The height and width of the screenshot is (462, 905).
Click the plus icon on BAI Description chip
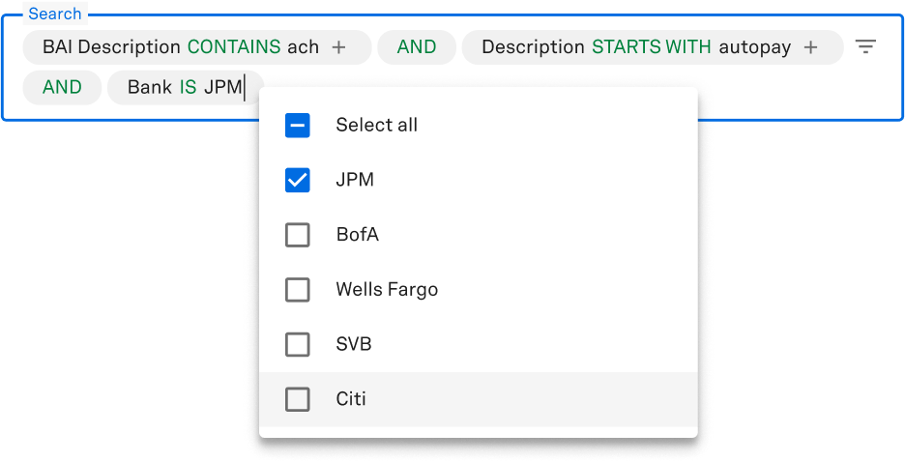tap(338, 47)
